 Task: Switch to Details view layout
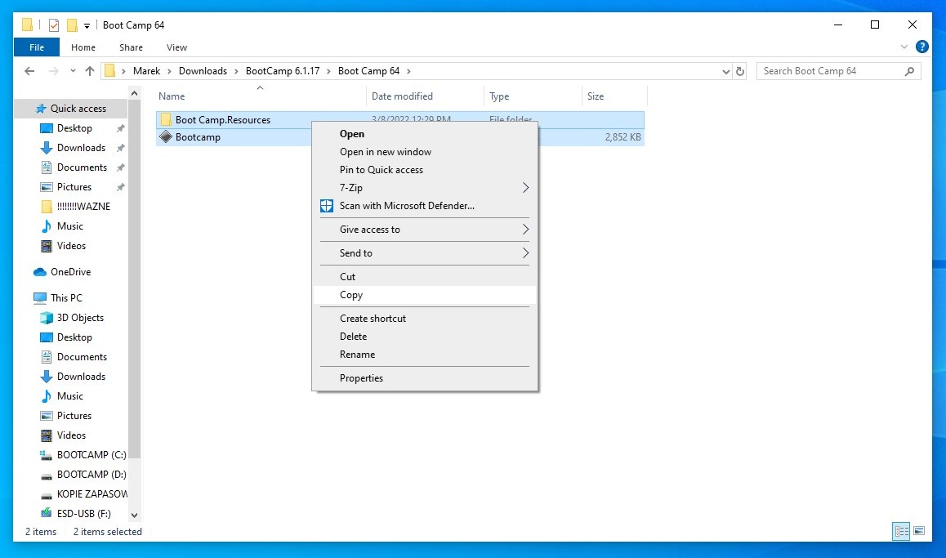click(901, 532)
